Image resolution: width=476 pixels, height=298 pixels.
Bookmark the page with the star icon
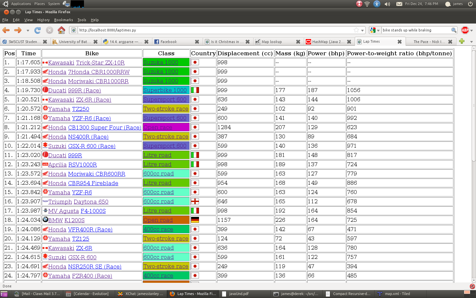356,30
